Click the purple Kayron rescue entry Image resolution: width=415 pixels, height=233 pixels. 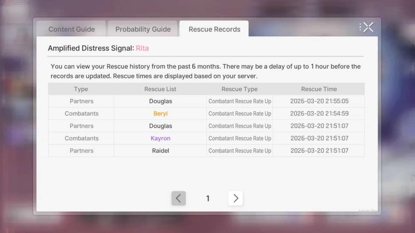coord(160,138)
